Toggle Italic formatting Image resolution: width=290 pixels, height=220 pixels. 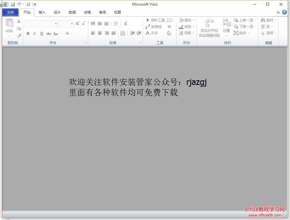(35, 33)
